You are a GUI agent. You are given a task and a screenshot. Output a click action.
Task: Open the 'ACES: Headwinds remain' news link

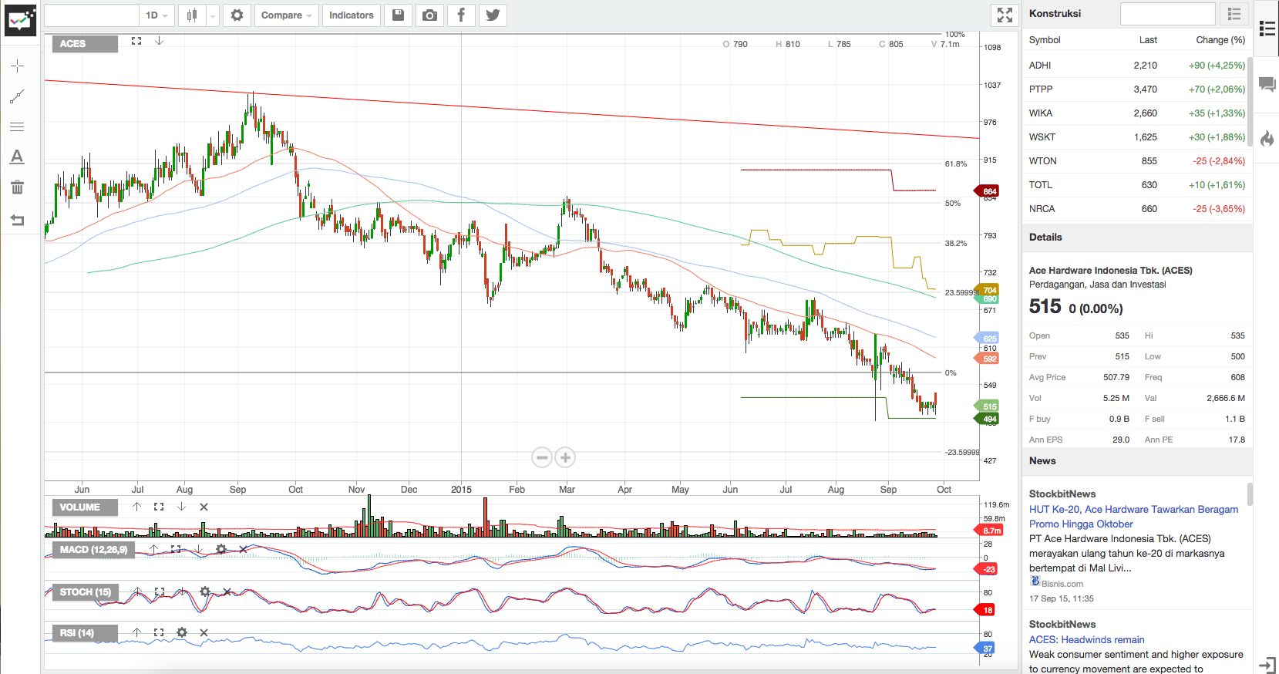1086,639
